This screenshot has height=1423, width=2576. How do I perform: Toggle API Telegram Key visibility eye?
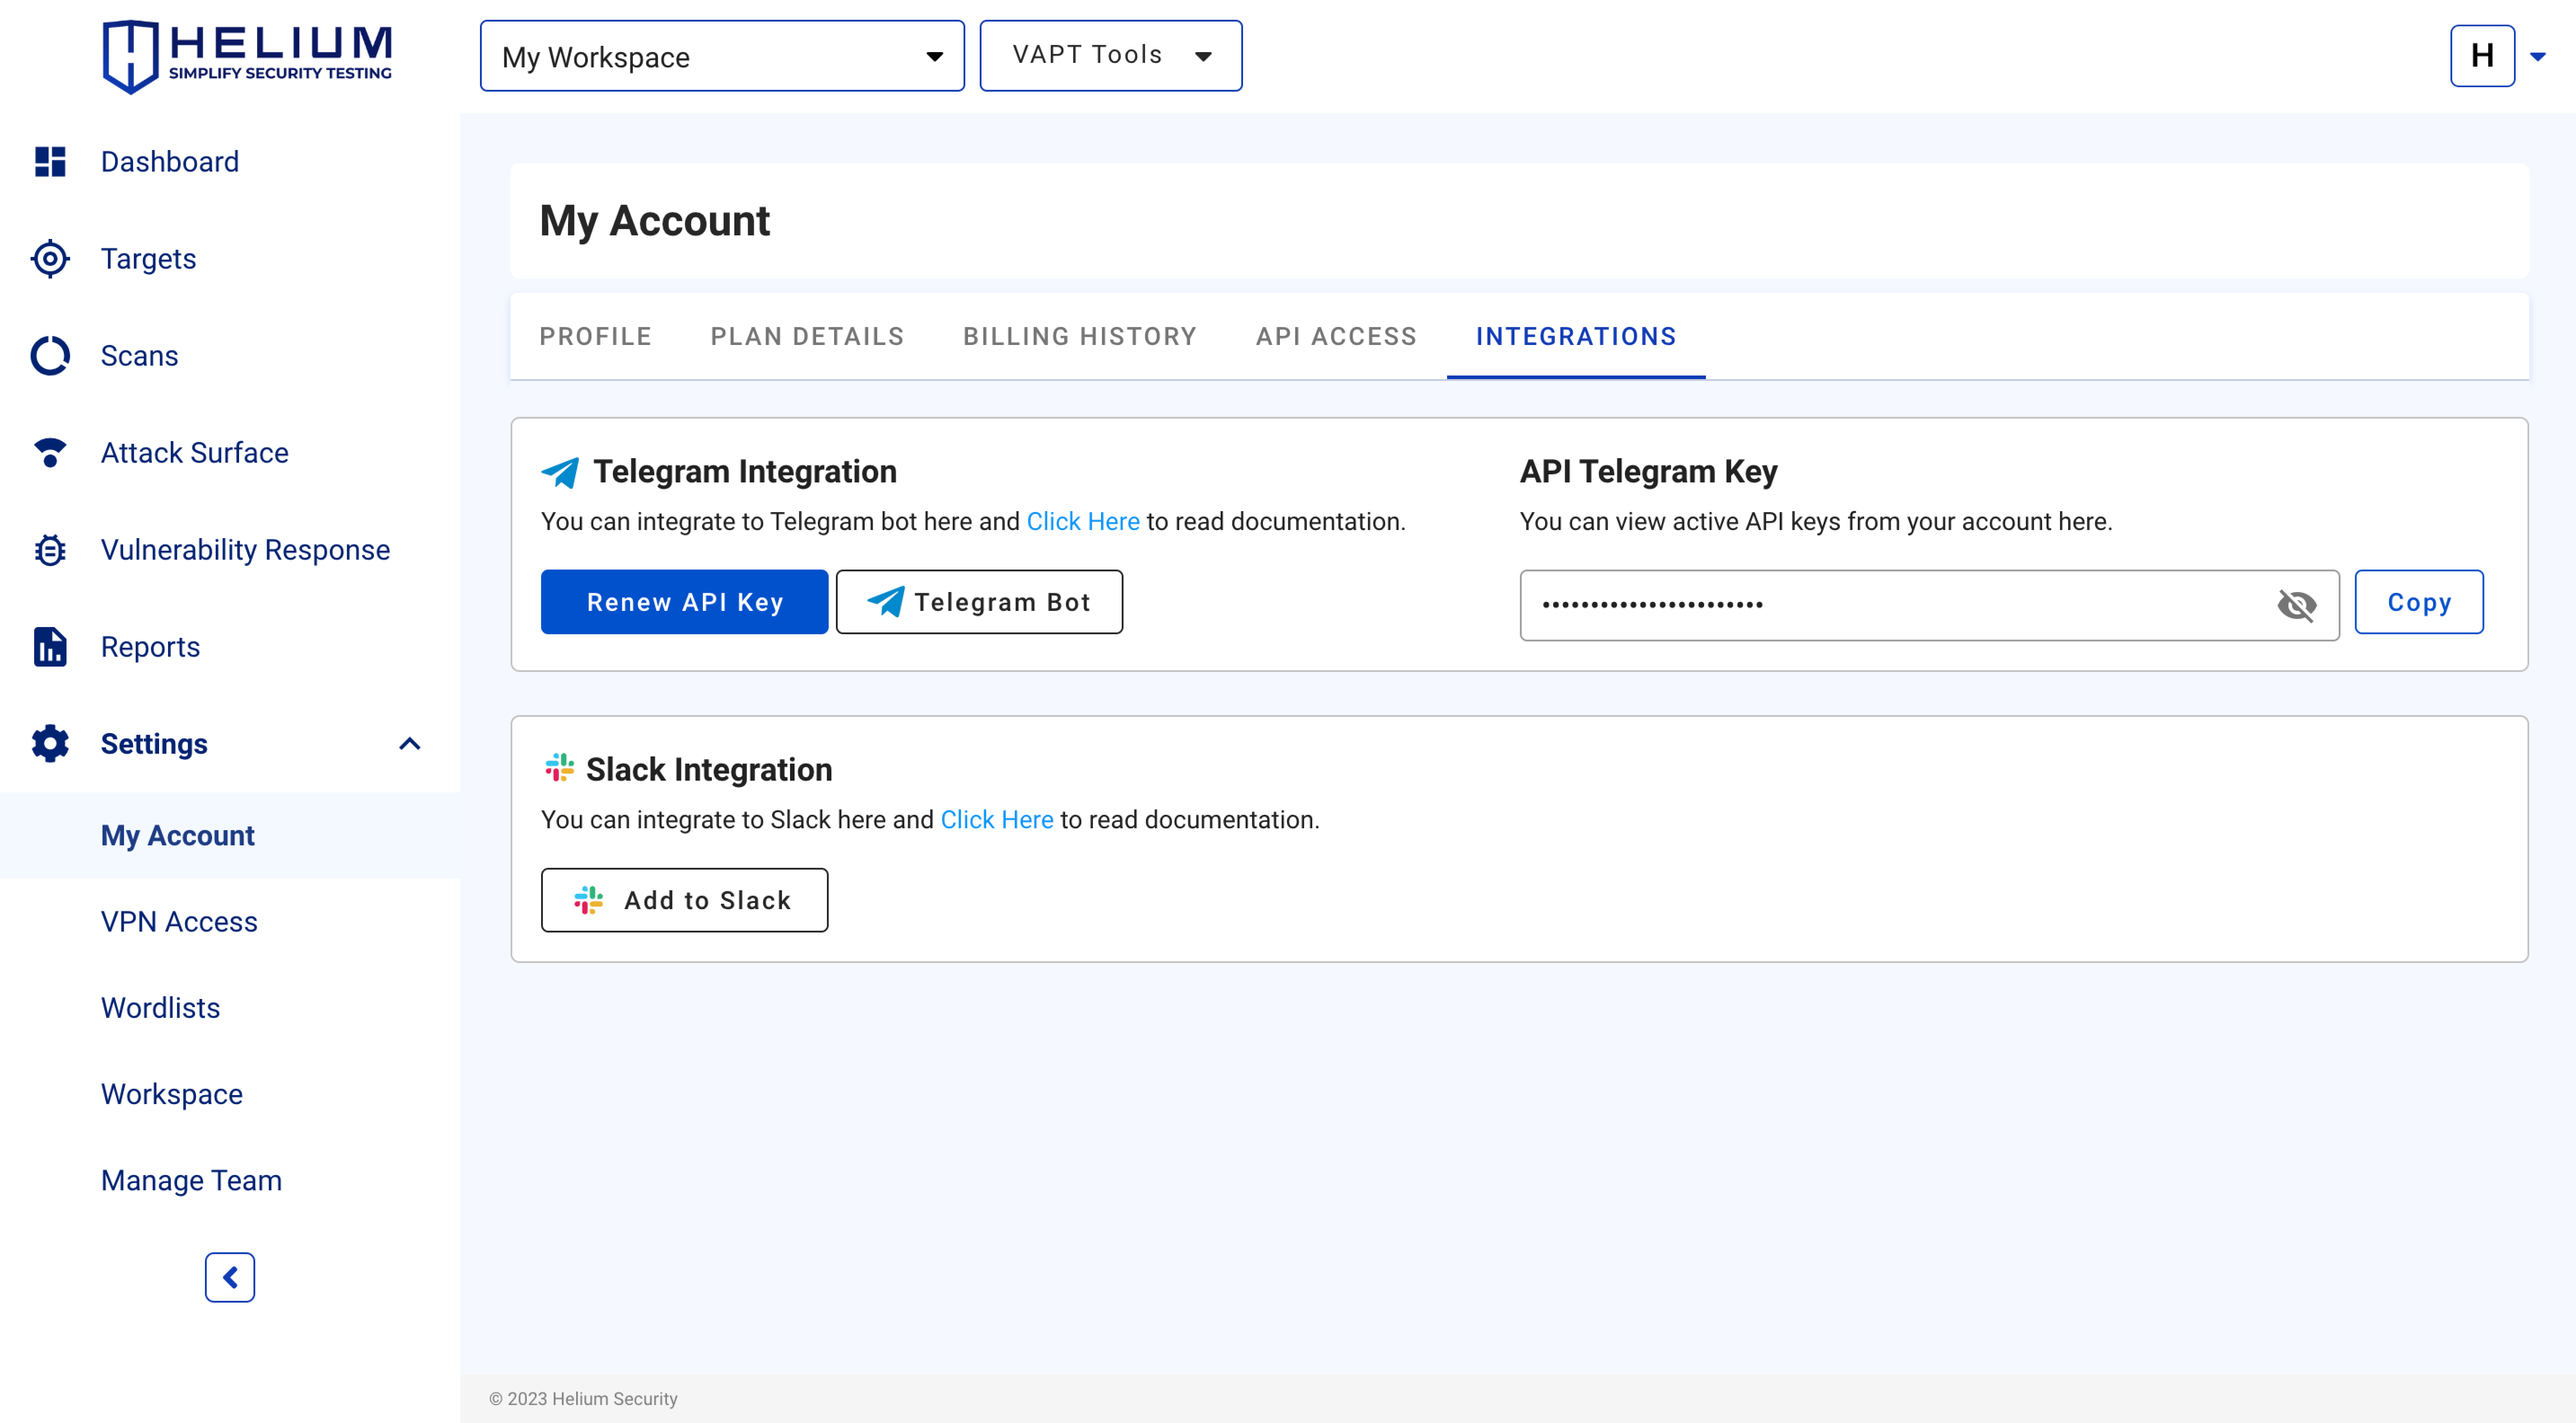pyautogui.click(x=2296, y=605)
